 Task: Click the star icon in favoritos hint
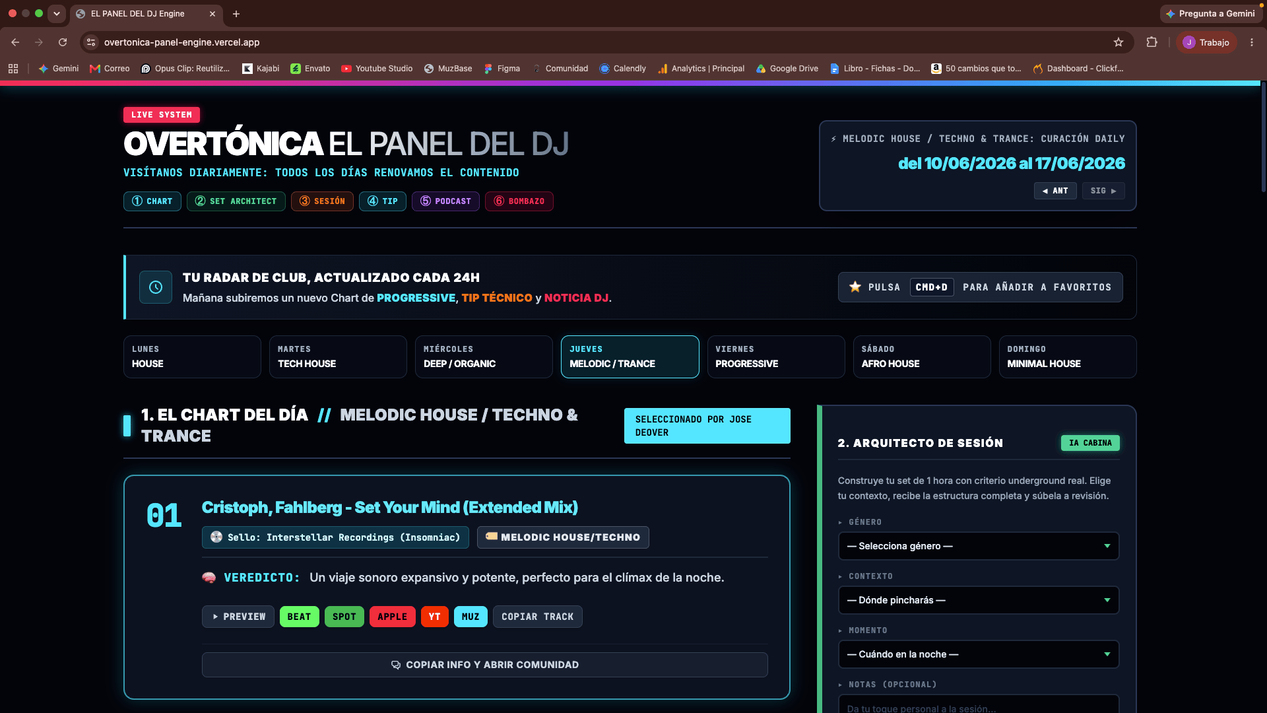click(x=855, y=287)
